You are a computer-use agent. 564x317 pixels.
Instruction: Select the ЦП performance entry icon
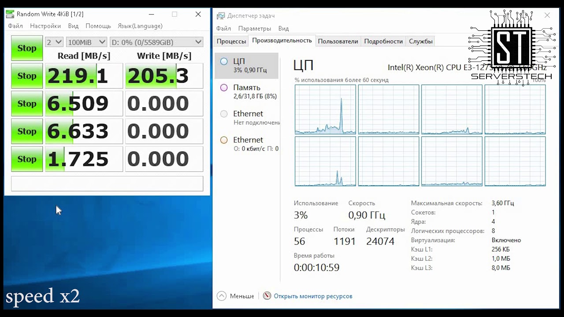224,62
